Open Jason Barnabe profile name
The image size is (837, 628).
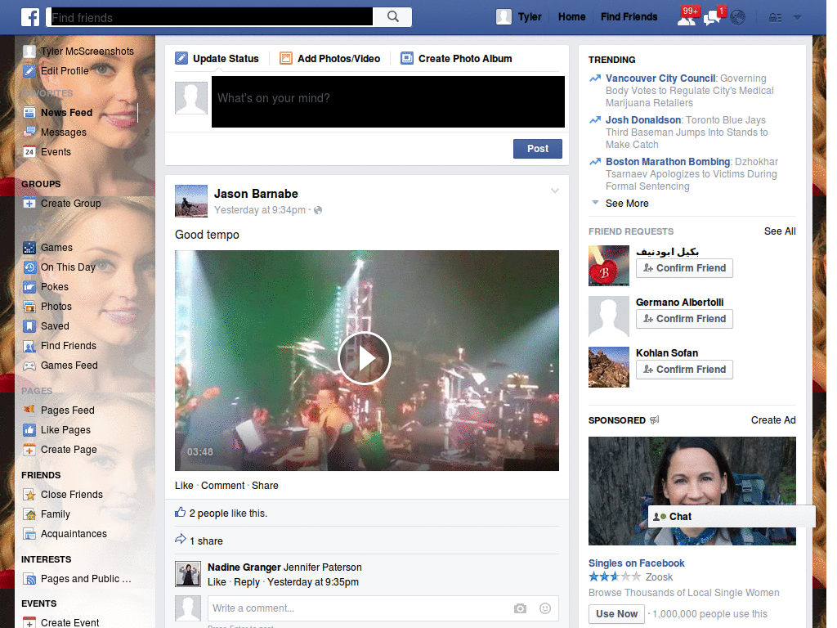pyautogui.click(x=256, y=194)
